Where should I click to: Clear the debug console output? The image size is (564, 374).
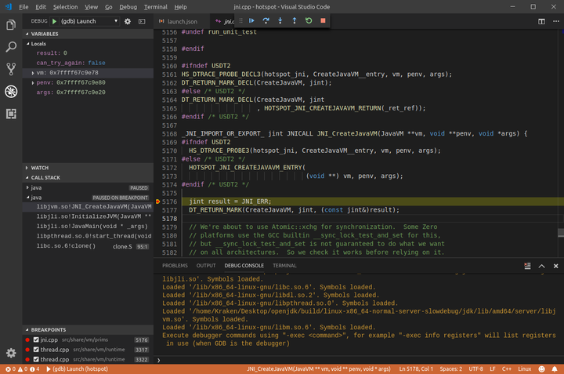527,266
